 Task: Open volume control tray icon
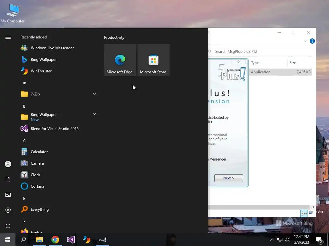pos(287,240)
